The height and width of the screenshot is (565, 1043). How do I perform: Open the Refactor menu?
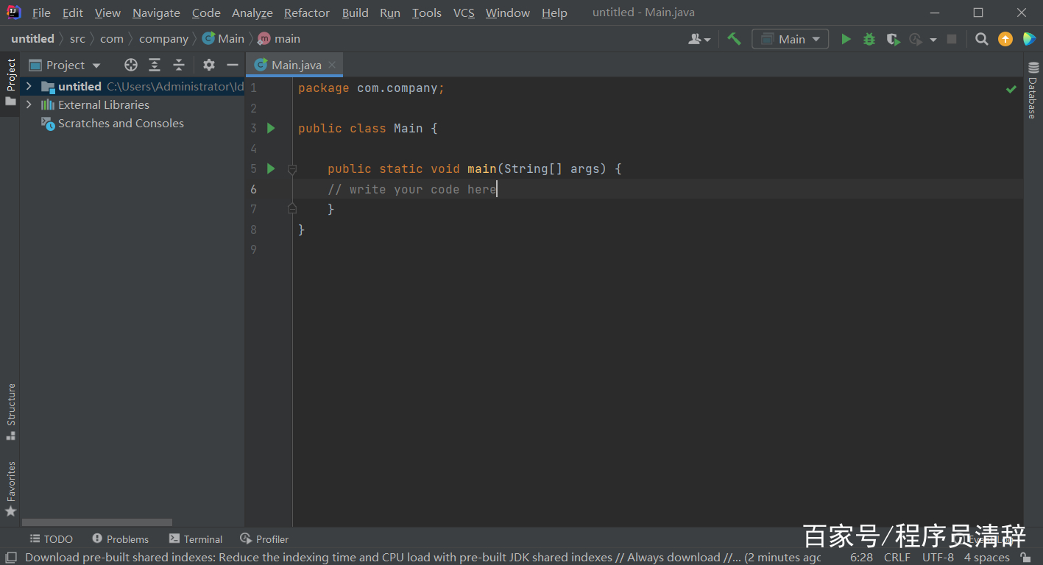306,13
